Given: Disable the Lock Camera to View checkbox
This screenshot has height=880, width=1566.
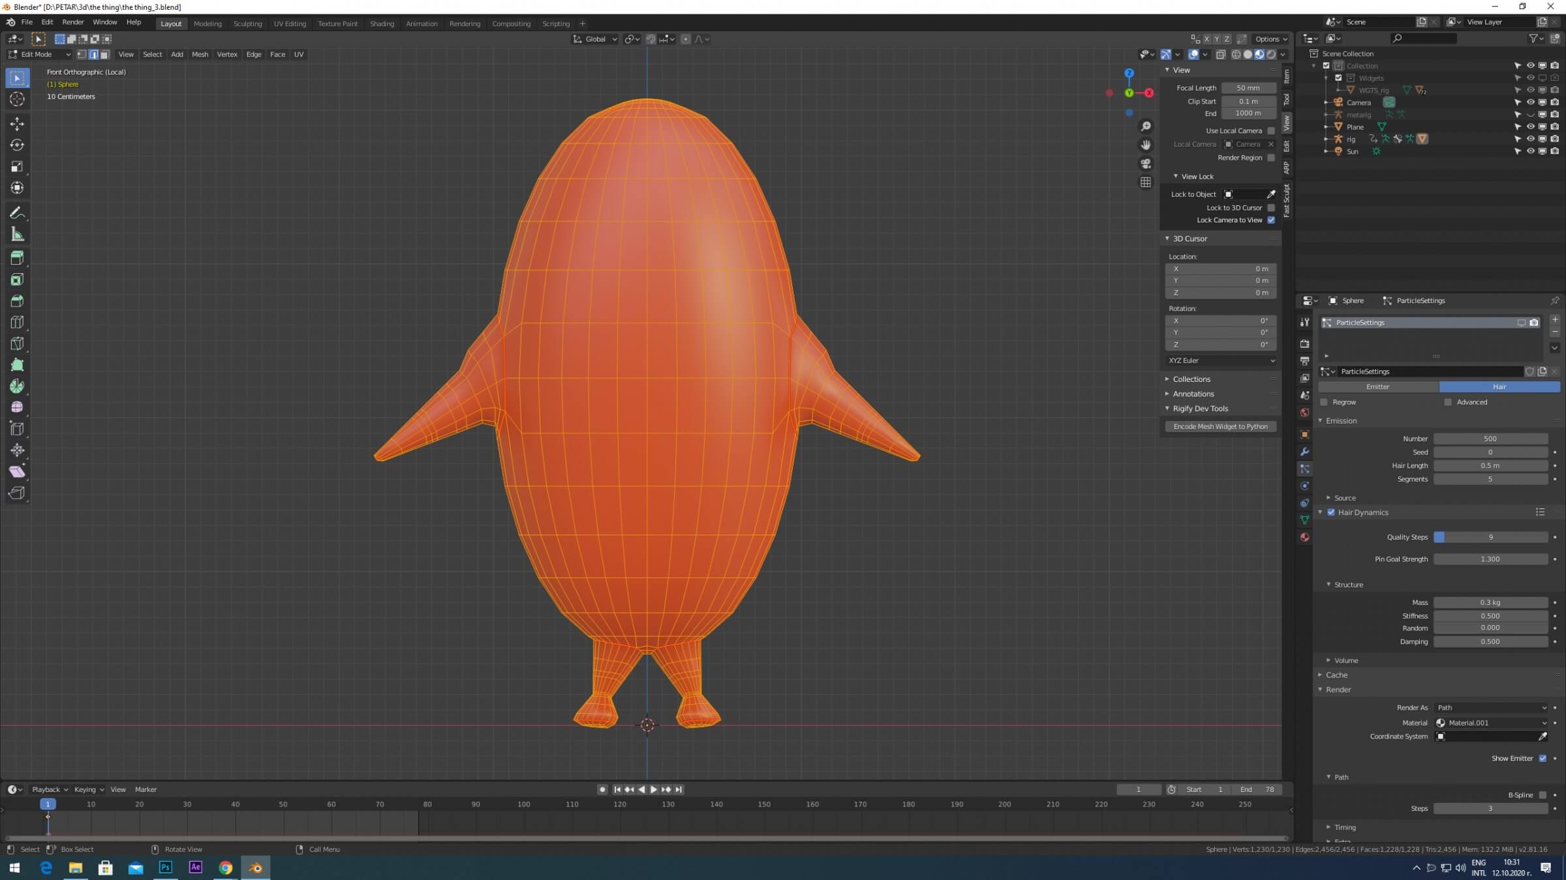Looking at the screenshot, I should click(x=1271, y=220).
